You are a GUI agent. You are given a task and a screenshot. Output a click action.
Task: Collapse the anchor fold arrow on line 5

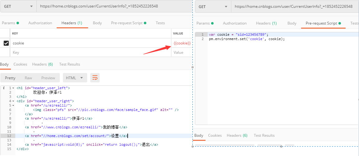pyautogui.click(x=13, y=106)
